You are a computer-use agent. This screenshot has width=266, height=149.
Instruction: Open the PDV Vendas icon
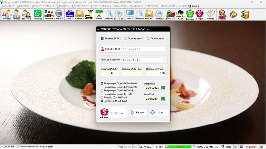[70, 14]
